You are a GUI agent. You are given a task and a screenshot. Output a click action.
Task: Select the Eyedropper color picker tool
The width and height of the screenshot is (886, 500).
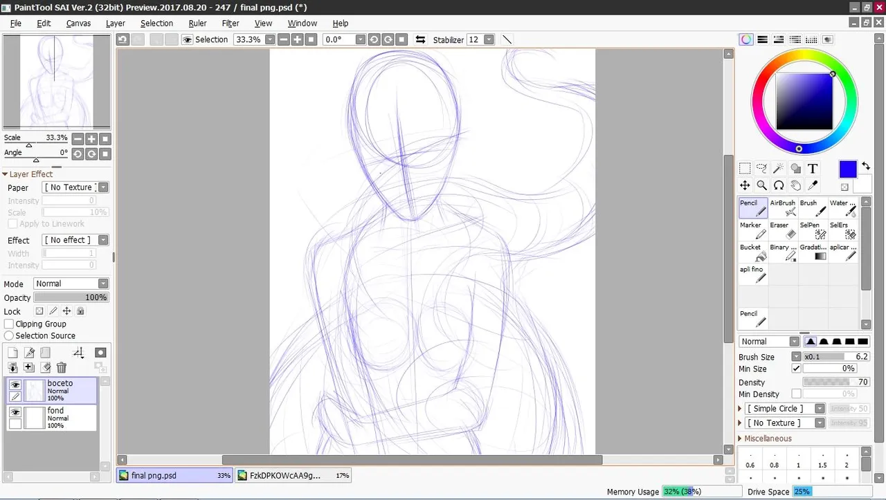click(813, 185)
